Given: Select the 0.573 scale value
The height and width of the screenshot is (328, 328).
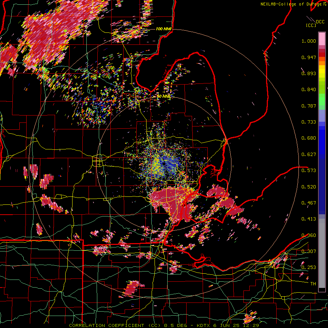Looking at the screenshot, I should (x=309, y=171).
